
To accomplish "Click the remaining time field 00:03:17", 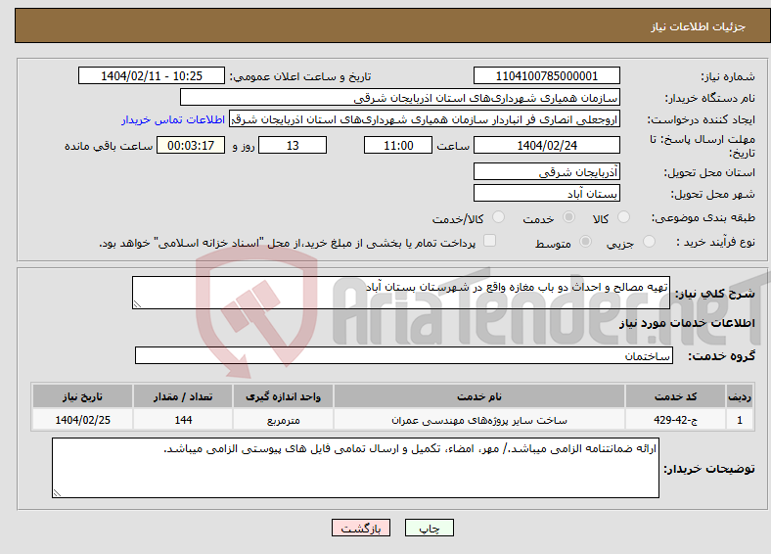I will click(191, 145).
